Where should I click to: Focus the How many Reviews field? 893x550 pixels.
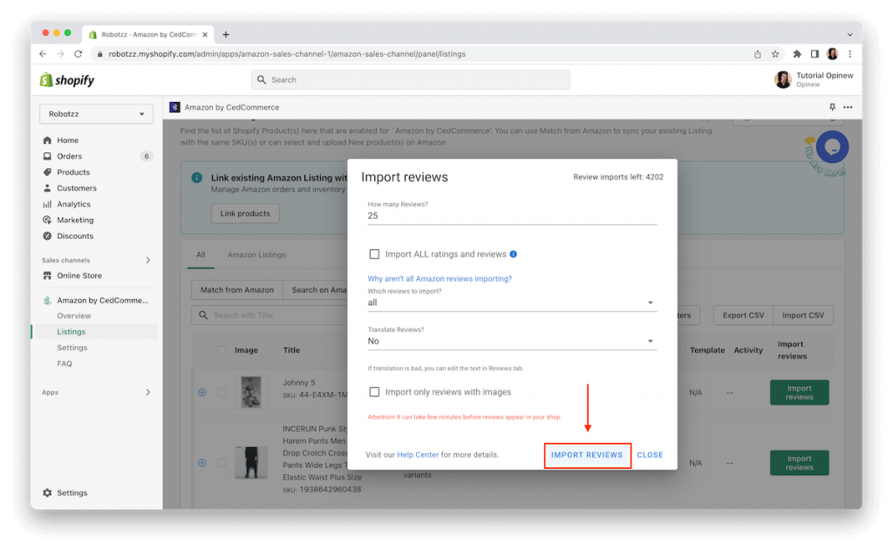pos(512,215)
